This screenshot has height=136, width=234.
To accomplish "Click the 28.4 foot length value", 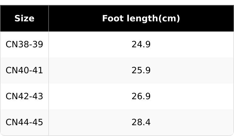I will tap(141, 122).
